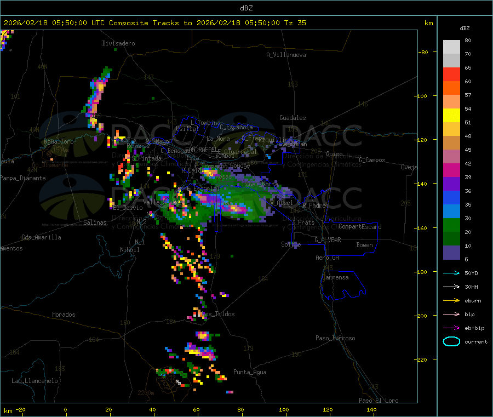The image size is (493, 417).
Task: Select the purple 39-36 dBZ legend band
Action: click(x=451, y=184)
